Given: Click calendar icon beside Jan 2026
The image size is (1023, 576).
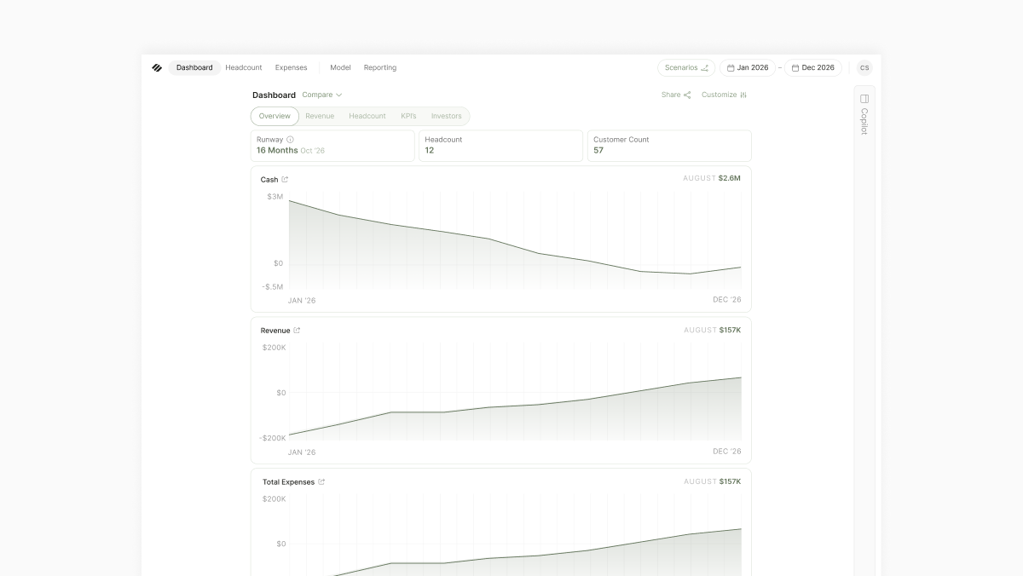Looking at the screenshot, I should pyautogui.click(x=731, y=68).
